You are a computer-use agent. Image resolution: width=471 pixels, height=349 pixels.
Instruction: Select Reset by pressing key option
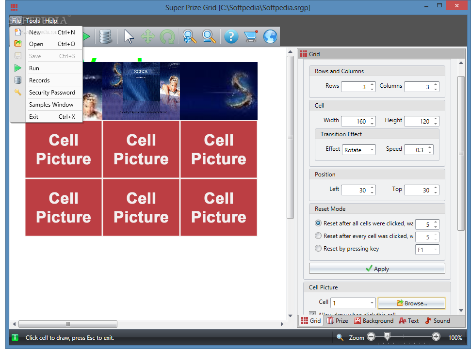coord(318,249)
